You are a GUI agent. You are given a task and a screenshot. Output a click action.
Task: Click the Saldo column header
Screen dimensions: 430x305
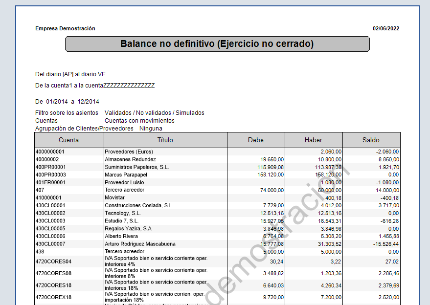(x=371, y=140)
